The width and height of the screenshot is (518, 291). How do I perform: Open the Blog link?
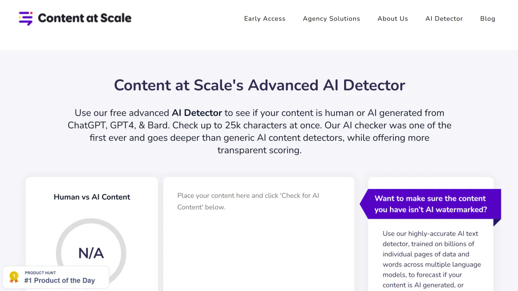coord(487,19)
